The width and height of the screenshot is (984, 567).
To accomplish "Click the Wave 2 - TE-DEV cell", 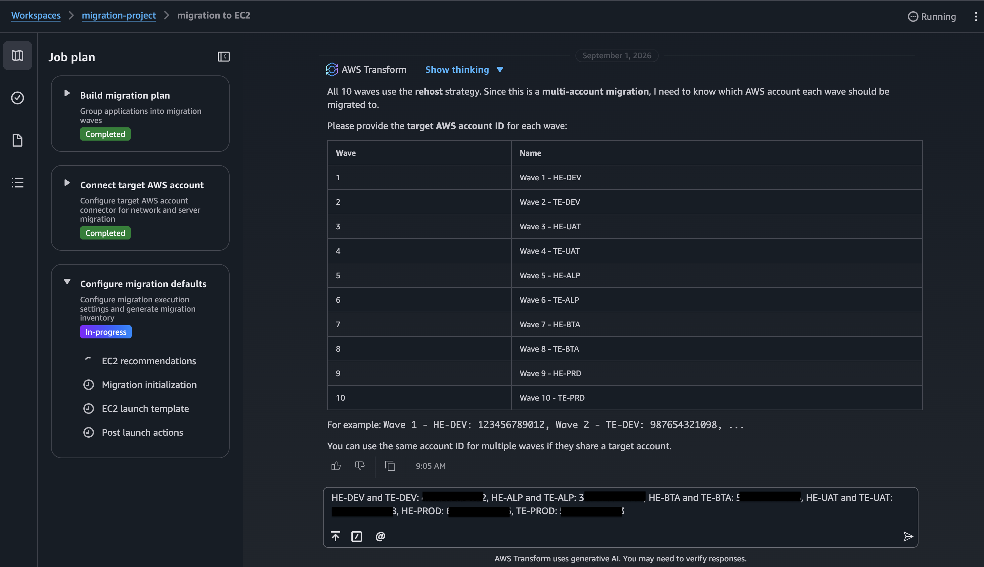I will tap(716, 202).
